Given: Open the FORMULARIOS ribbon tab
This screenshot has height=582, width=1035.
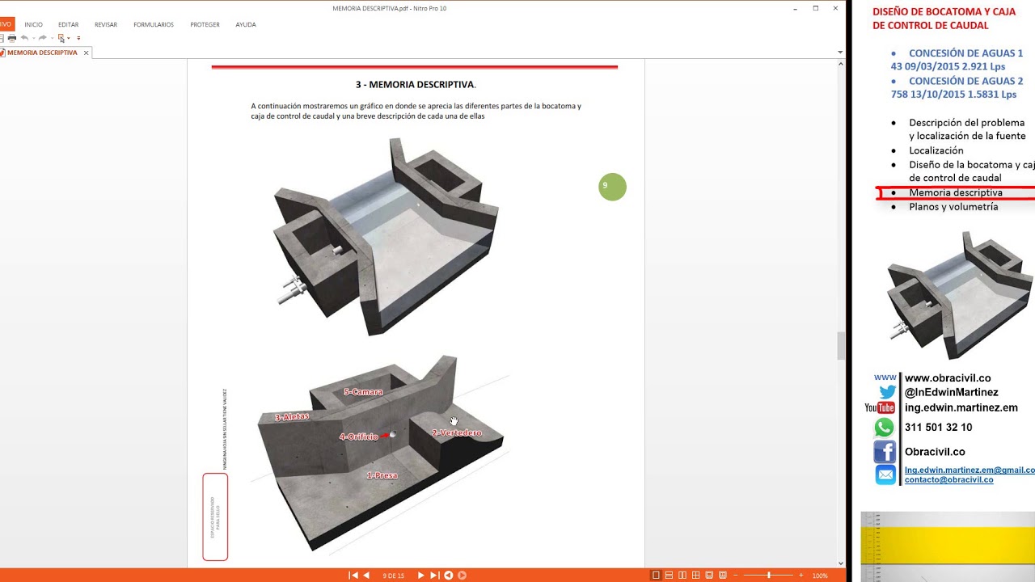Looking at the screenshot, I should tap(154, 25).
